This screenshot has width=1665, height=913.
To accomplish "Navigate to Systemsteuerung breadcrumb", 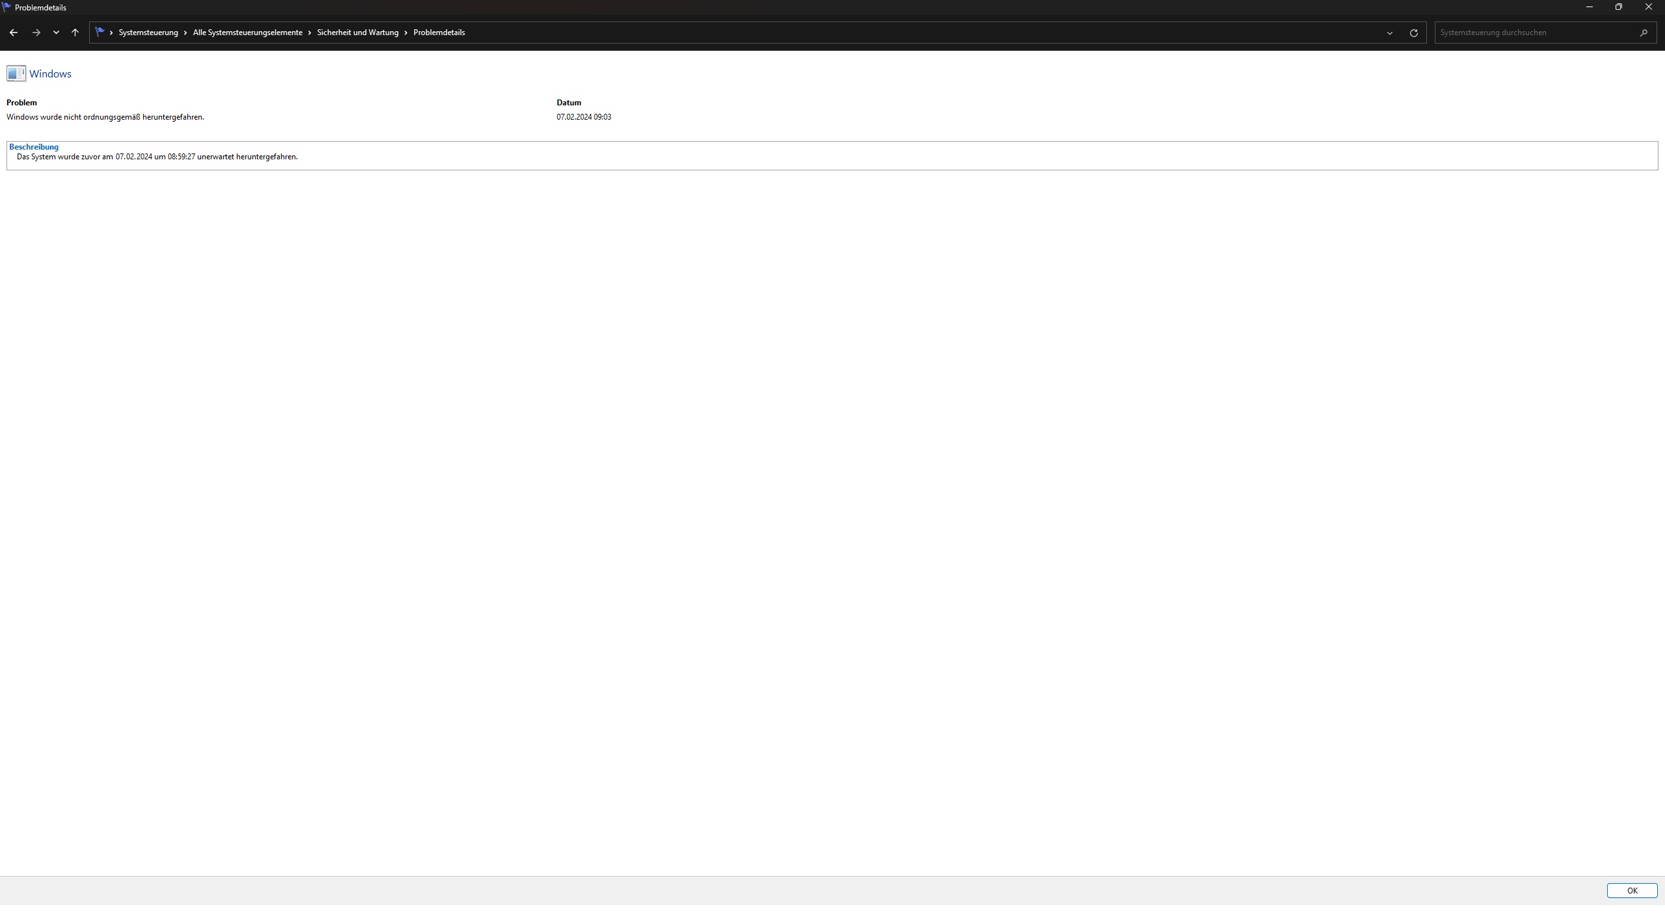I will (x=148, y=33).
